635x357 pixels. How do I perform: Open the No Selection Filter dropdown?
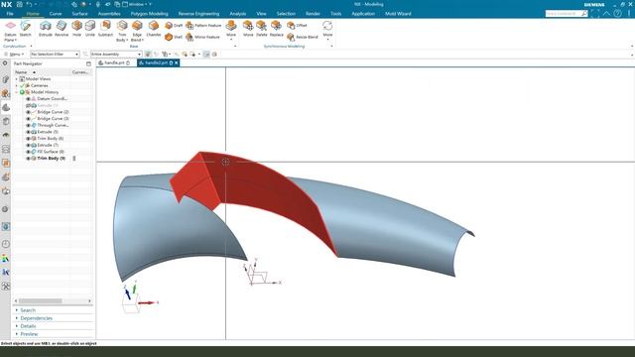(x=55, y=54)
